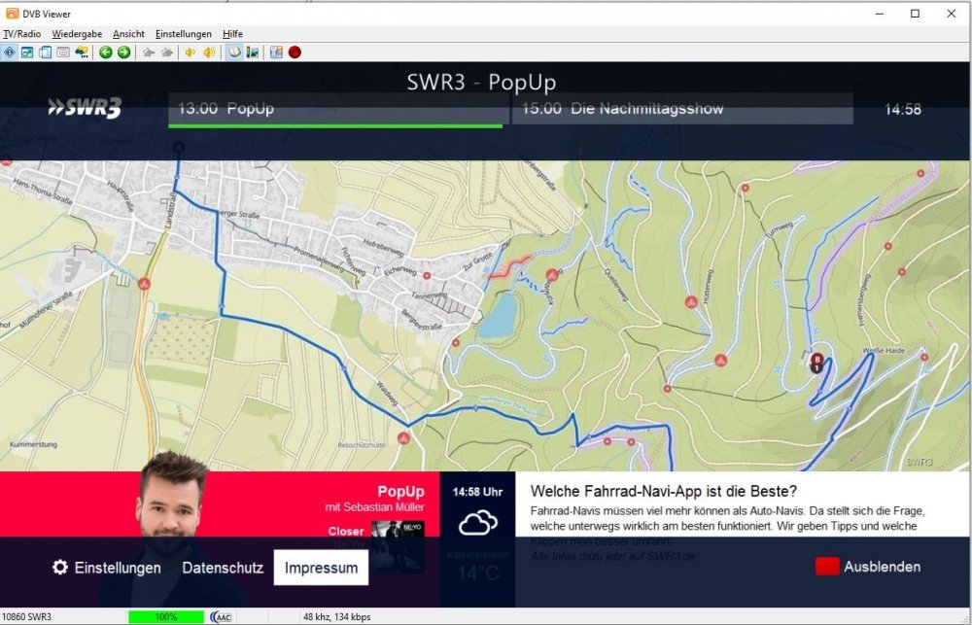Viewport: 972px width, 625px height.
Task: Click green right arrow next channel
Action: click(x=124, y=52)
